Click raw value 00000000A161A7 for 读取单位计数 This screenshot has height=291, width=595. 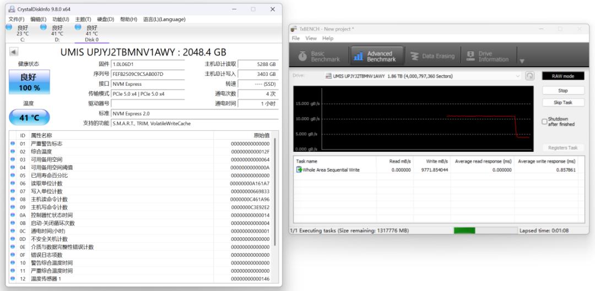[x=250, y=183]
